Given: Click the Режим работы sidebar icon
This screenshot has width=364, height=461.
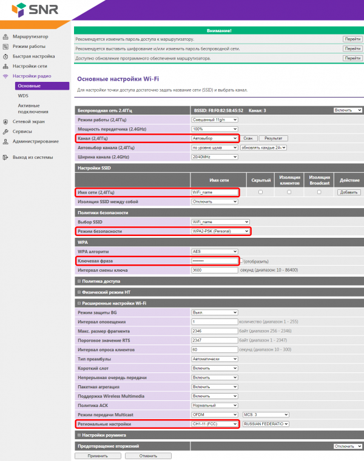Looking at the screenshot, I should 5,47.
